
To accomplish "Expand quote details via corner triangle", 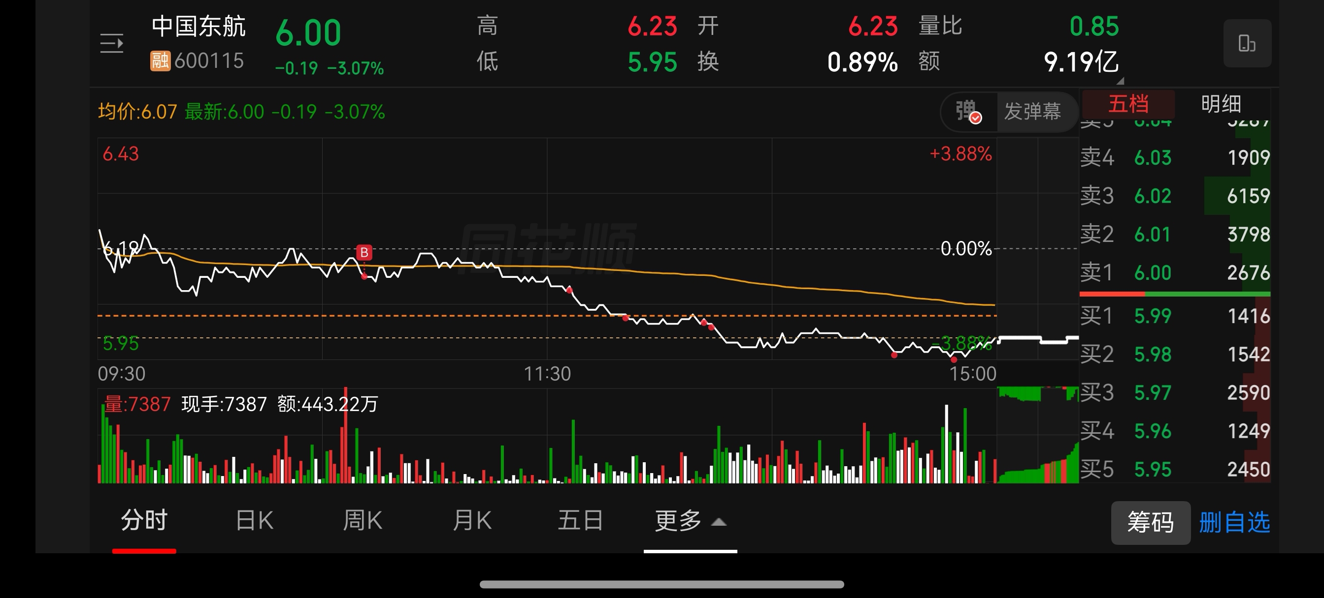I will tap(1121, 81).
